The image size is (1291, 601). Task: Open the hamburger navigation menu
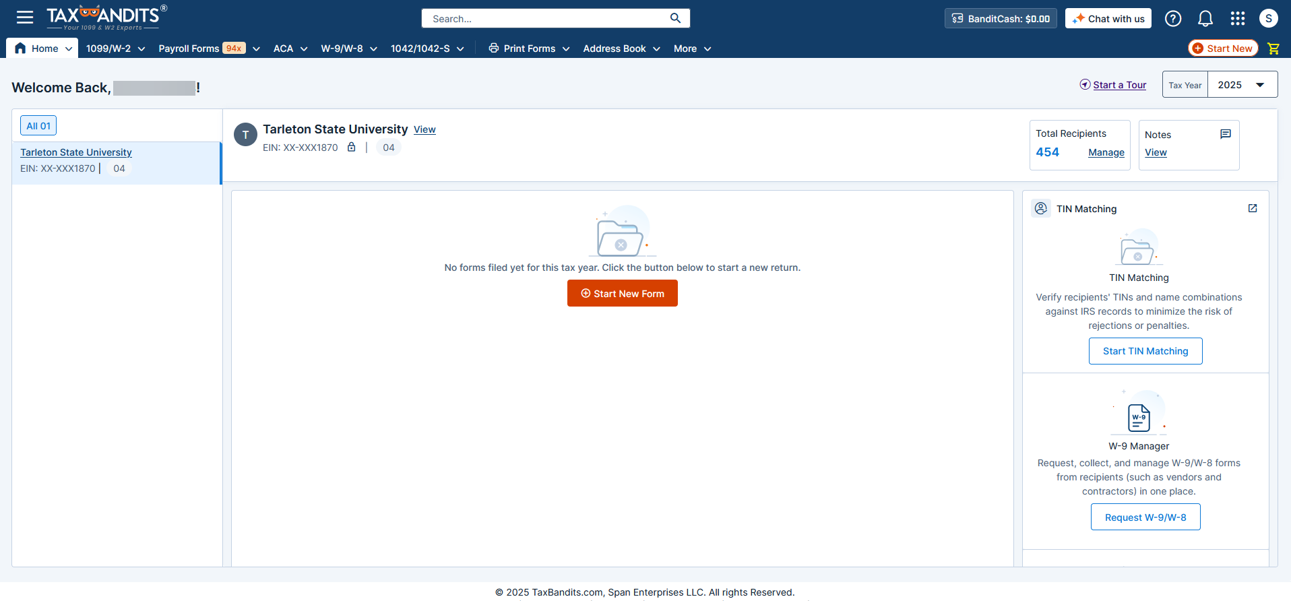(x=25, y=18)
